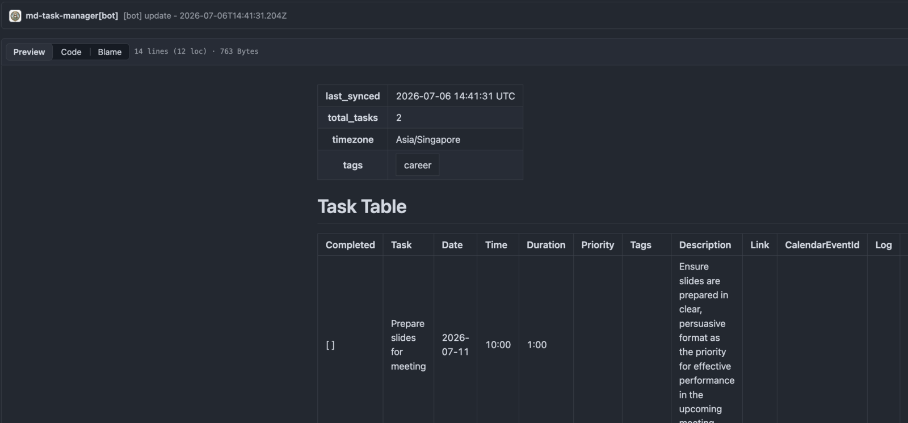The height and width of the screenshot is (423, 908).
Task: Click the 'career' tag value
Action: [x=417, y=165]
